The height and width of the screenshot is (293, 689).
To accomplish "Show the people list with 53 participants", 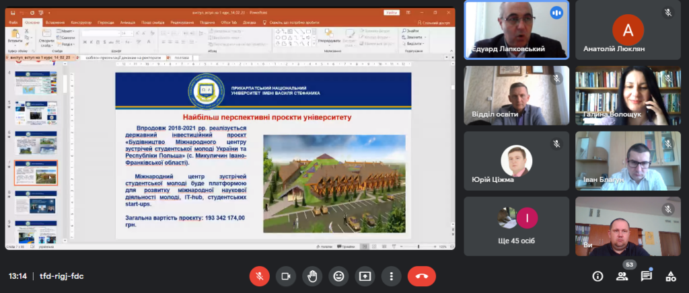I will [622, 276].
